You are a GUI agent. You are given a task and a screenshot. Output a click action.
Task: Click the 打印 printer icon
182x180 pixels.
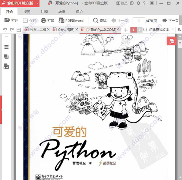43,20
